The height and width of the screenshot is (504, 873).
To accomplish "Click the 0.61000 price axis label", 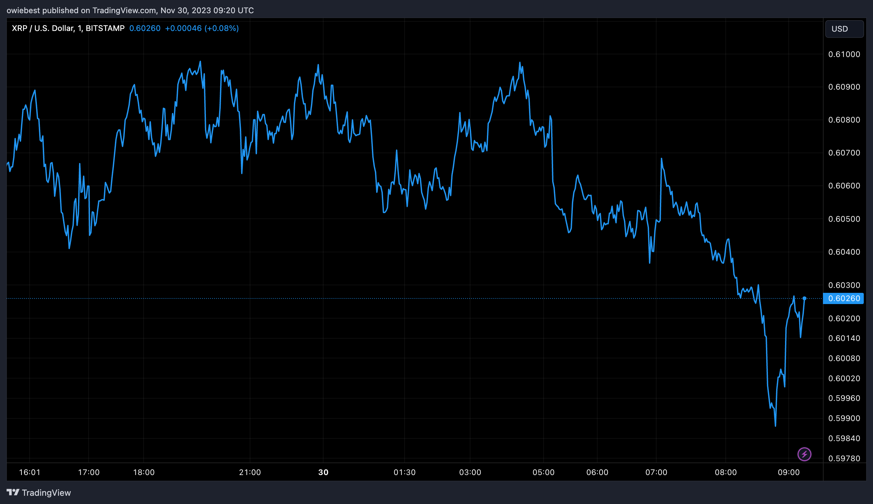I will click(844, 54).
